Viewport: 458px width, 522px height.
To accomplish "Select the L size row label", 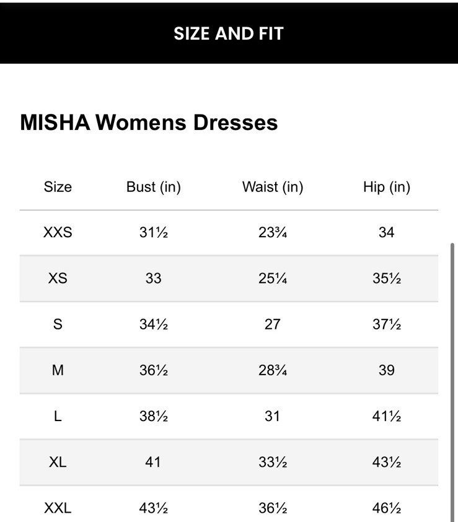I will point(58,416).
